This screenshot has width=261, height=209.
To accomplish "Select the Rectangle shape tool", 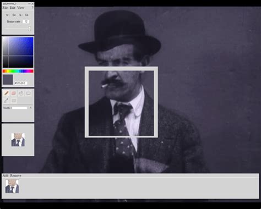I will pos(29,94).
